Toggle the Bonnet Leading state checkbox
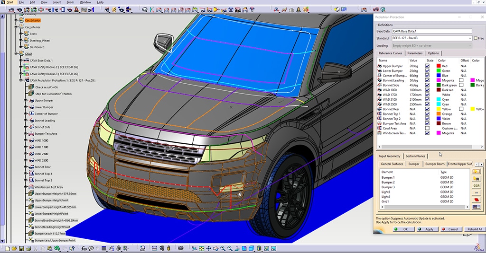486x253 pixels. [428, 80]
